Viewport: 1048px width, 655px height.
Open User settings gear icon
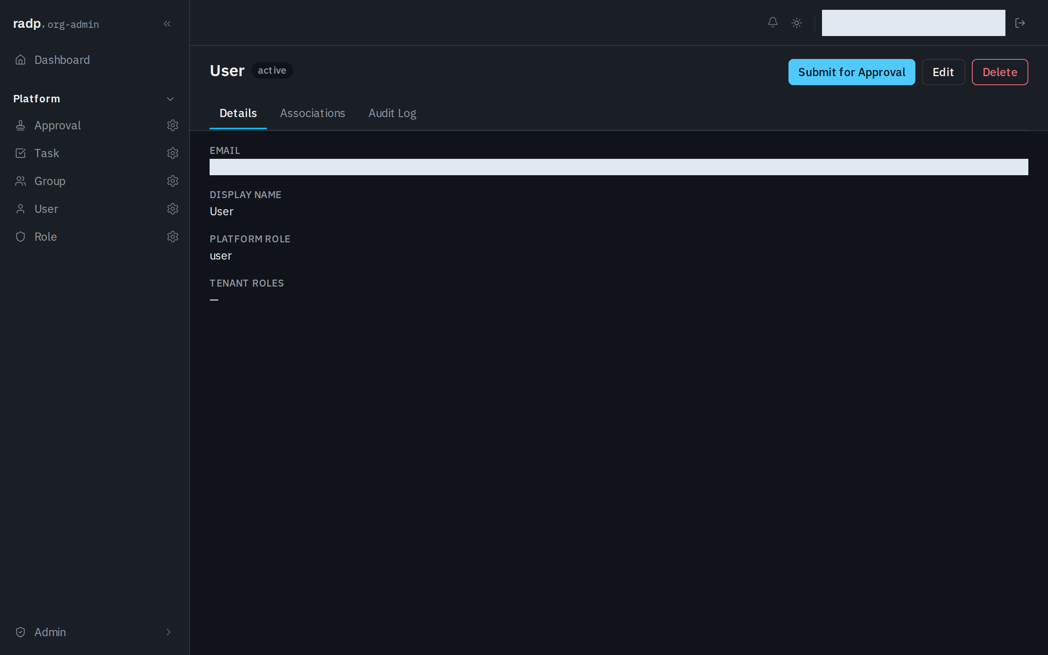173,209
